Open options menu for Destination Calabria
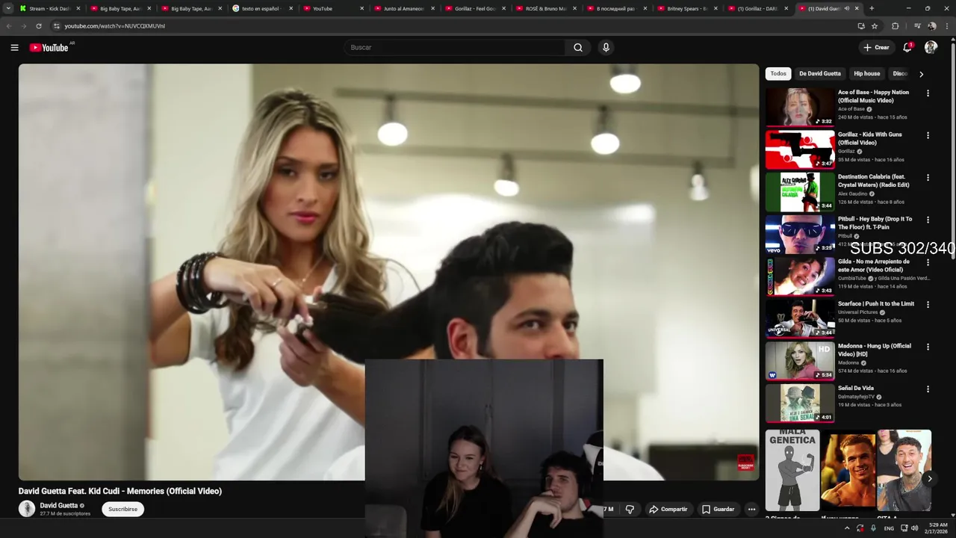Viewport: 956px width, 538px height. pos(928,178)
